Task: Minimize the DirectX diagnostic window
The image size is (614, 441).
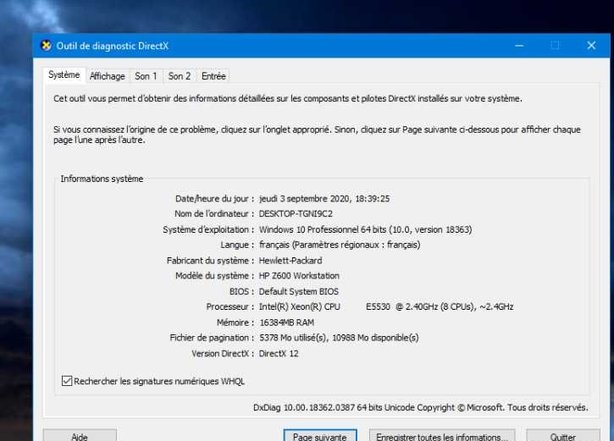Action: tap(519, 46)
